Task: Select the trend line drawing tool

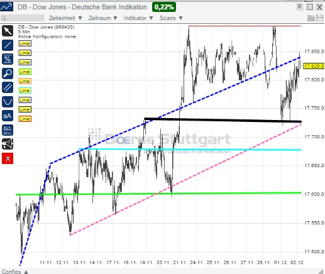Action: pyautogui.click(x=8, y=45)
